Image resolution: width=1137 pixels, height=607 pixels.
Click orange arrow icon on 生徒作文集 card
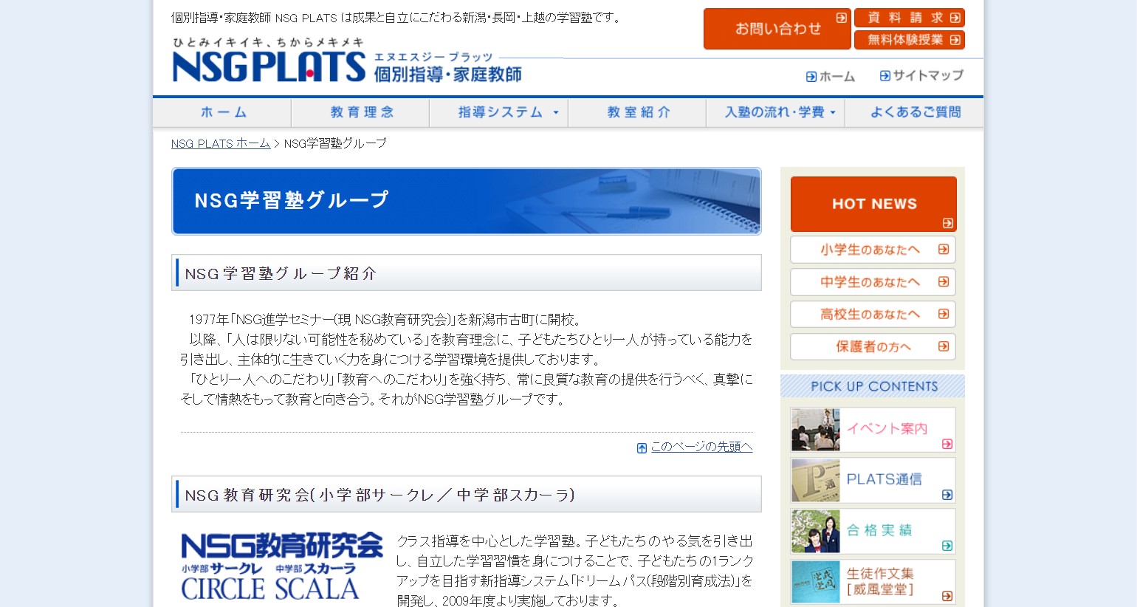tap(947, 596)
